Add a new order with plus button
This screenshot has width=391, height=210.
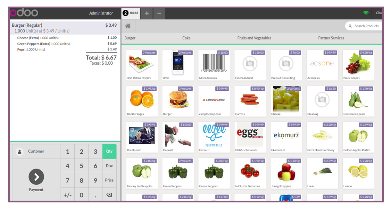point(147,13)
